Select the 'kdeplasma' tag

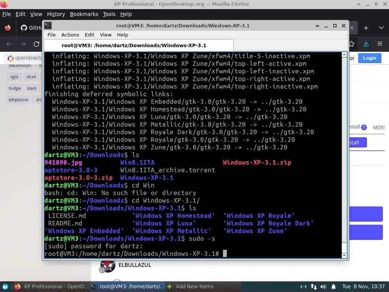(x=18, y=100)
